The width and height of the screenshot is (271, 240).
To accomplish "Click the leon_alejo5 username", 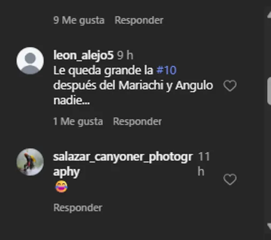I will point(83,55).
